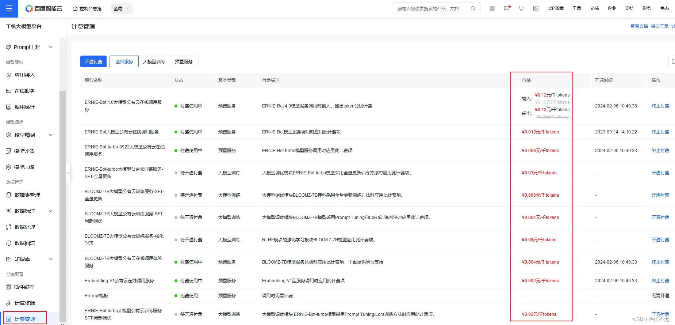Expand the Prompt工程 chevron

(x=51, y=47)
